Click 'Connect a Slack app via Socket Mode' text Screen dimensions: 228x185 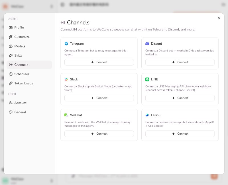click(x=98, y=88)
